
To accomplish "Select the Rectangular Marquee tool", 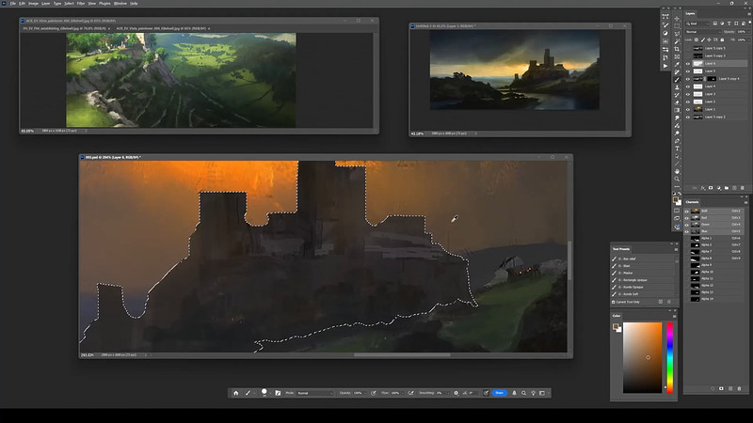I will [677, 26].
